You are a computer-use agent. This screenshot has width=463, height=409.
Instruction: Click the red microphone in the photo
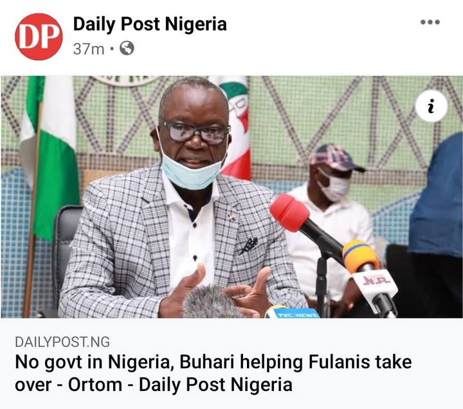[289, 213]
